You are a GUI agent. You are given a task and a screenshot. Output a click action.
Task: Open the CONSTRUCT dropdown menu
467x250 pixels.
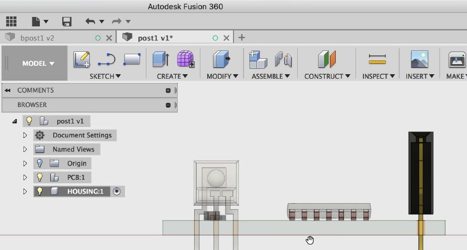coord(327,76)
